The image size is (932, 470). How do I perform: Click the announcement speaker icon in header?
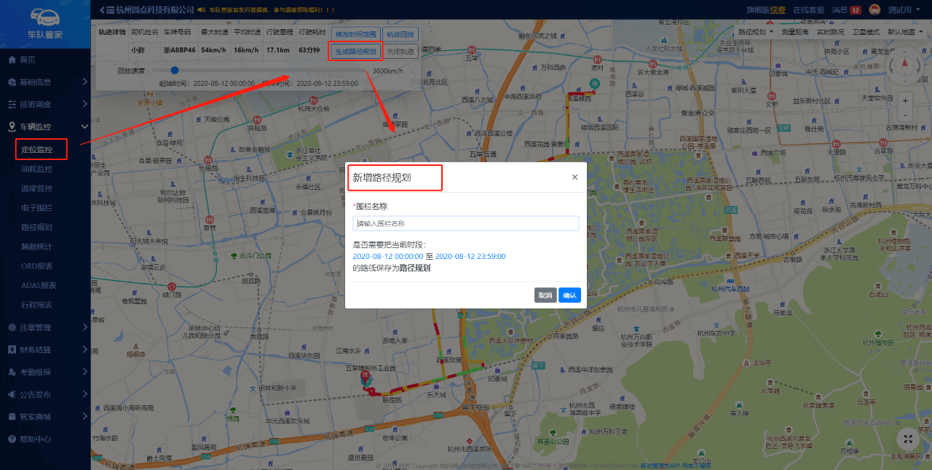click(x=201, y=10)
